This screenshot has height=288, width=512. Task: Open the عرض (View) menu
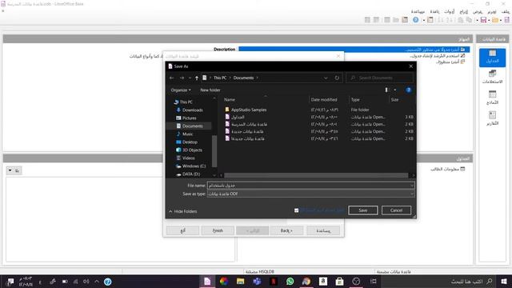click(x=478, y=11)
